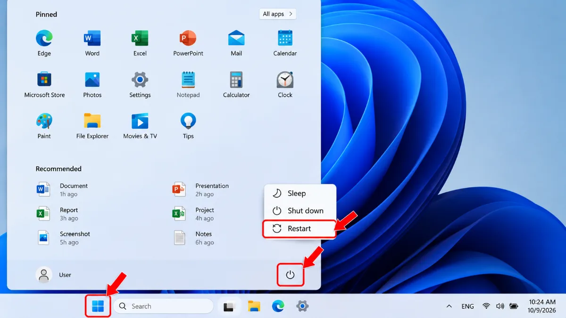Open the All apps list
This screenshot has width=566, height=318.
coord(278,14)
